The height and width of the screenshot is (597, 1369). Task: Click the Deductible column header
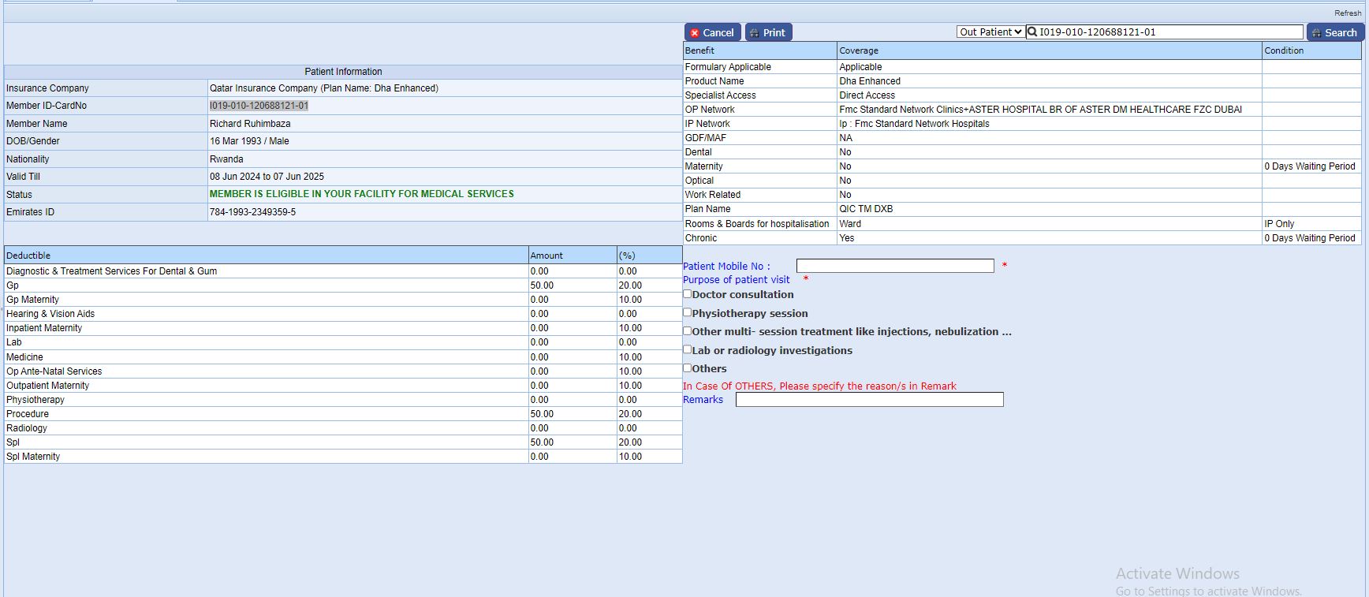[28, 256]
